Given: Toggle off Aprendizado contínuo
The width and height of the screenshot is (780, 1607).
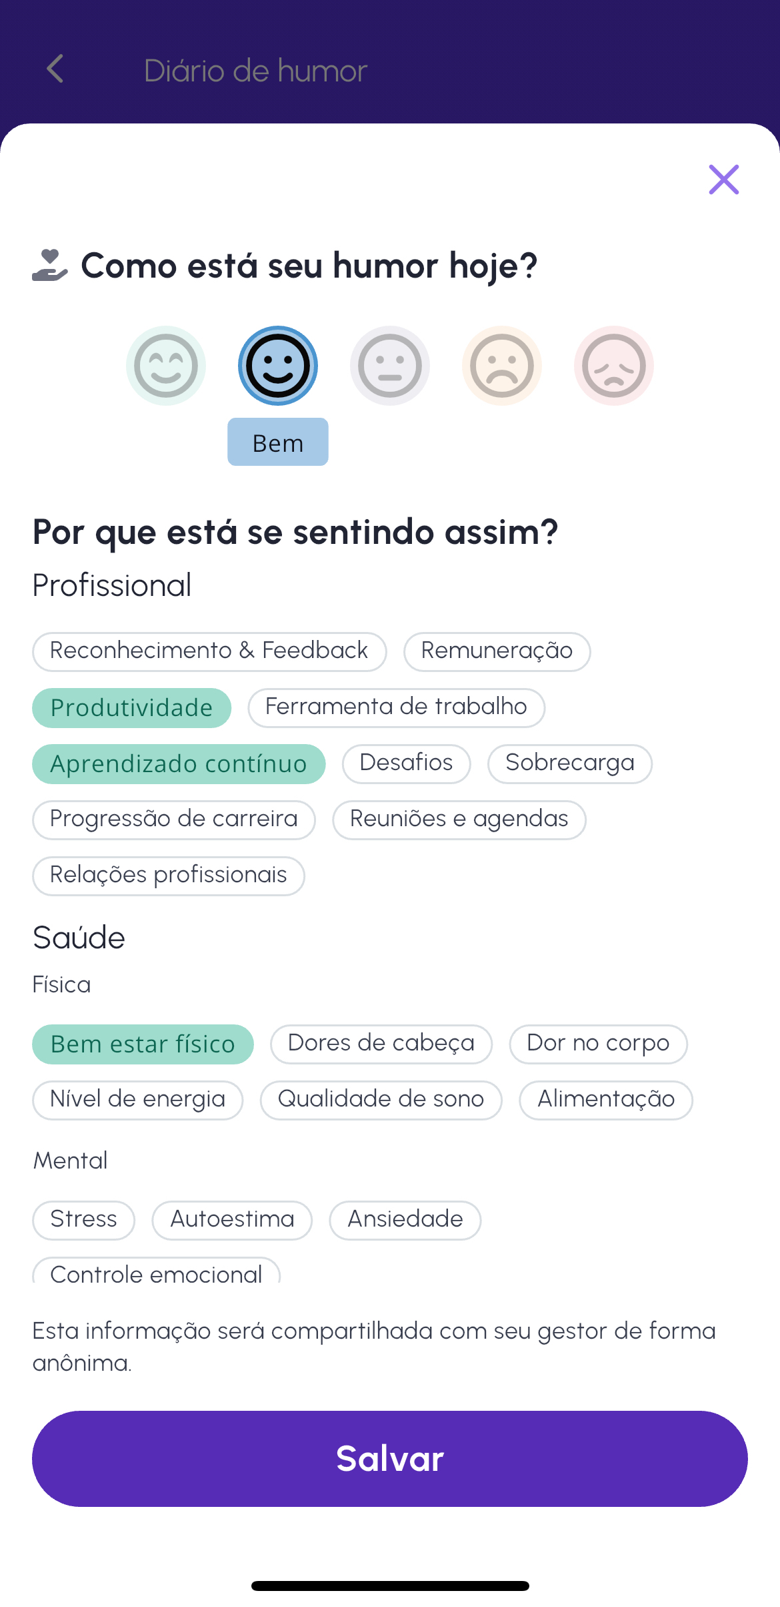Looking at the screenshot, I should 179,764.
